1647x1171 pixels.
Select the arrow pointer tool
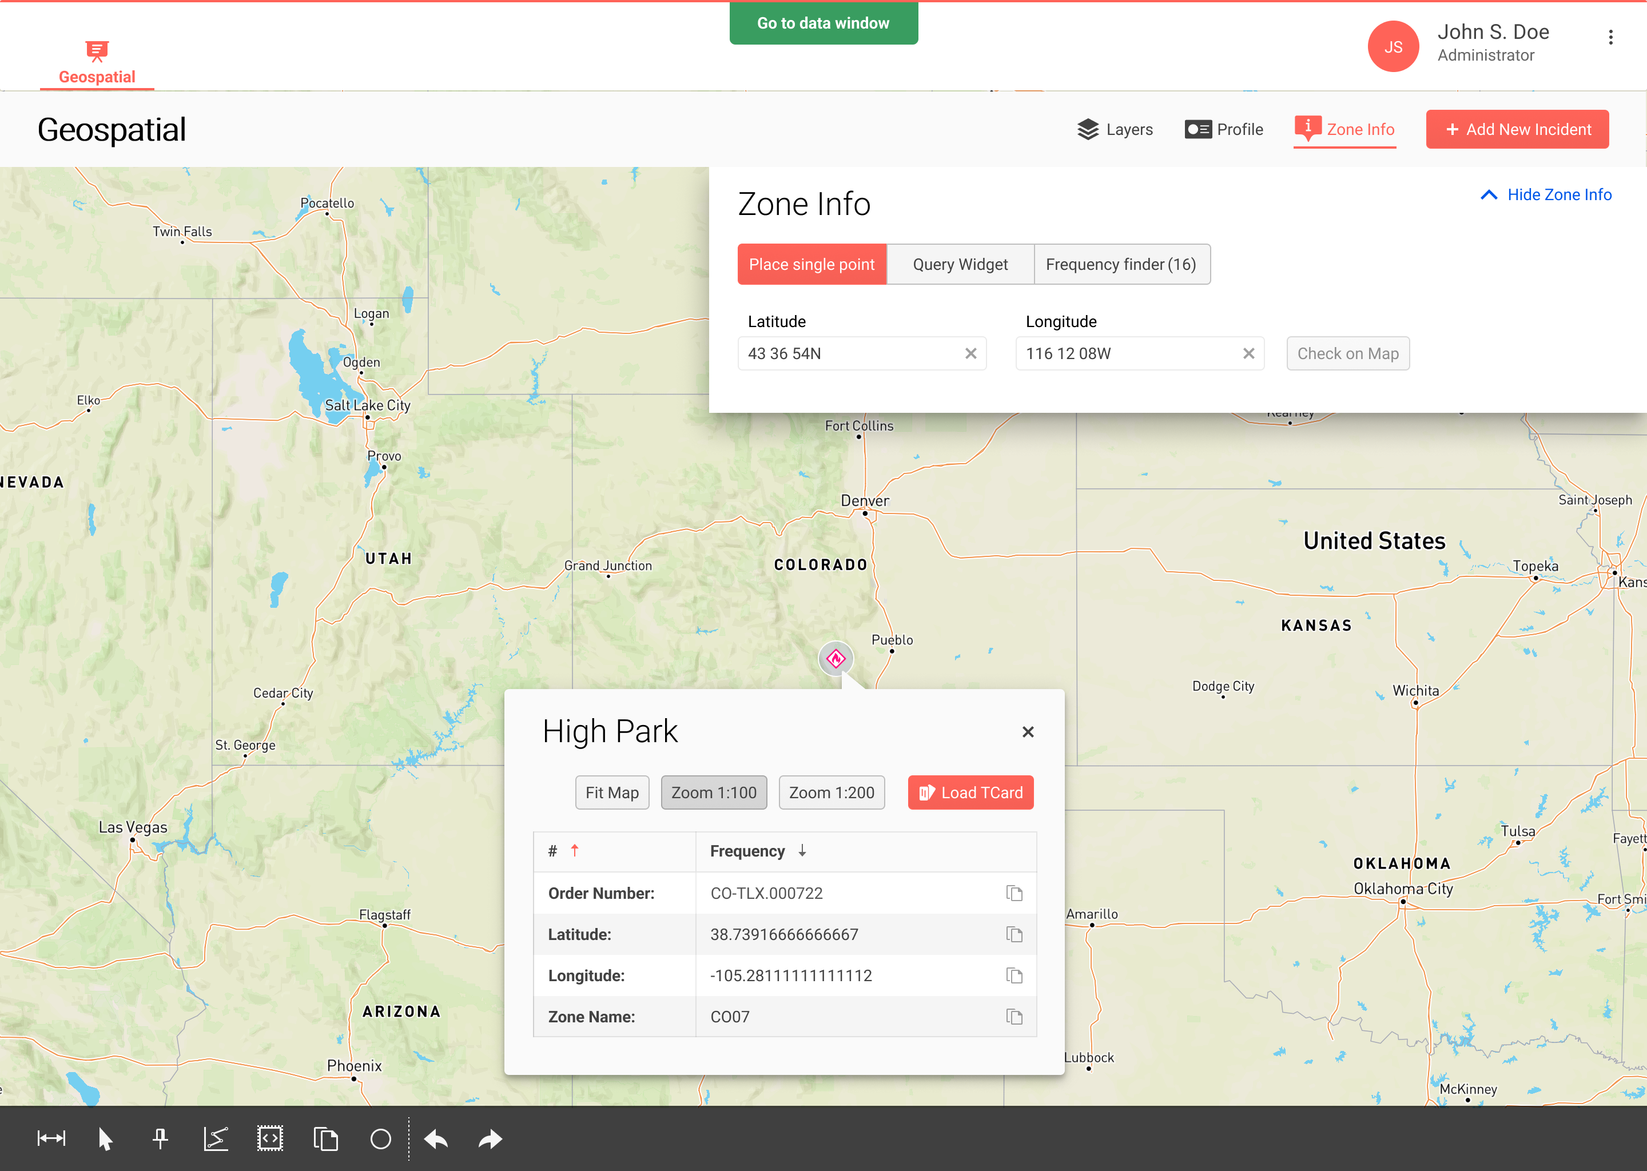pos(105,1138)
